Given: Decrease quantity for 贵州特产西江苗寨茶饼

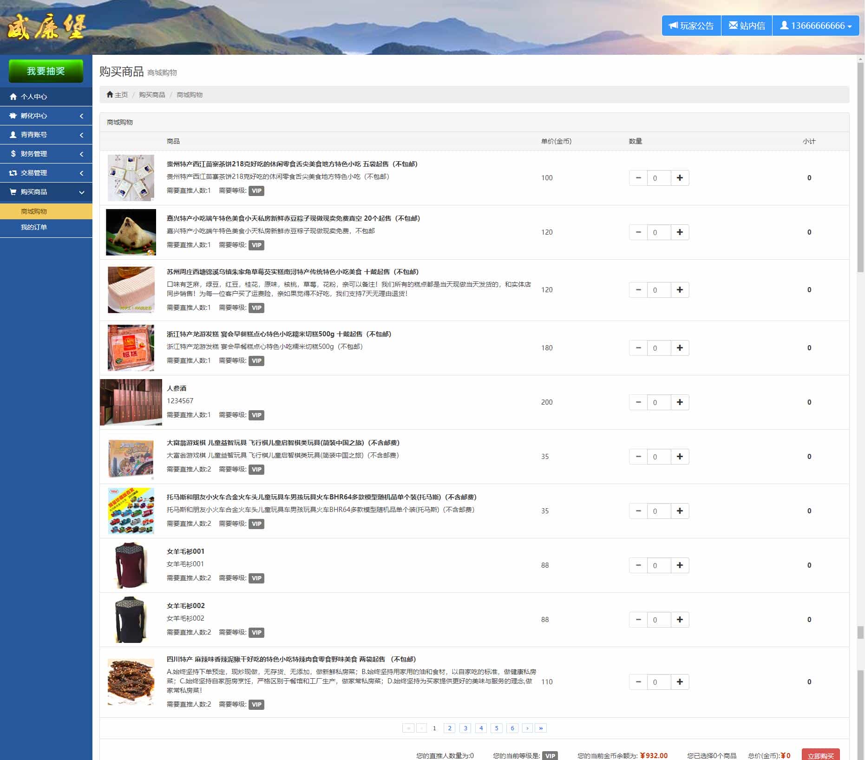Looking at the screenshot, I should [x=638, y=178].
